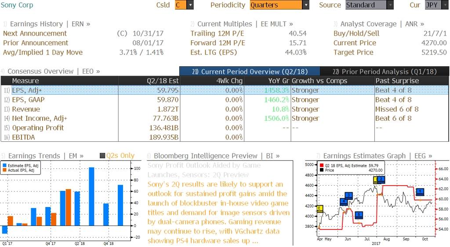Click blue Estimate EPS, Adj legend swatch
The width and height of the screenshot is (450, 247).
(4, 166)
